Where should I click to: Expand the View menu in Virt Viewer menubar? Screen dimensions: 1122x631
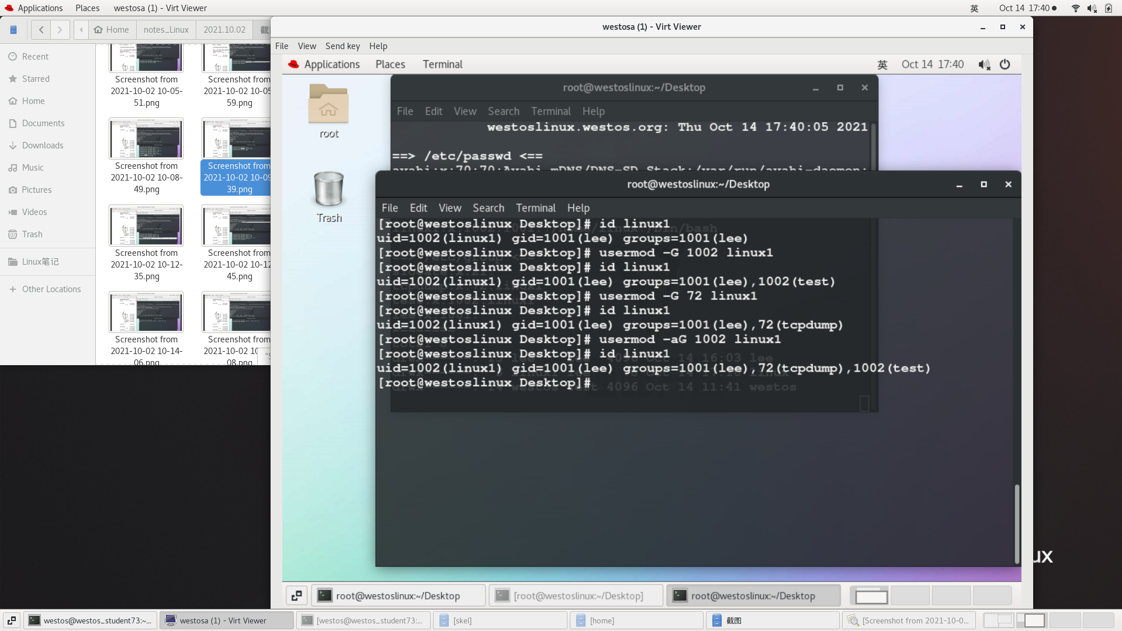[x=306, y=46]
